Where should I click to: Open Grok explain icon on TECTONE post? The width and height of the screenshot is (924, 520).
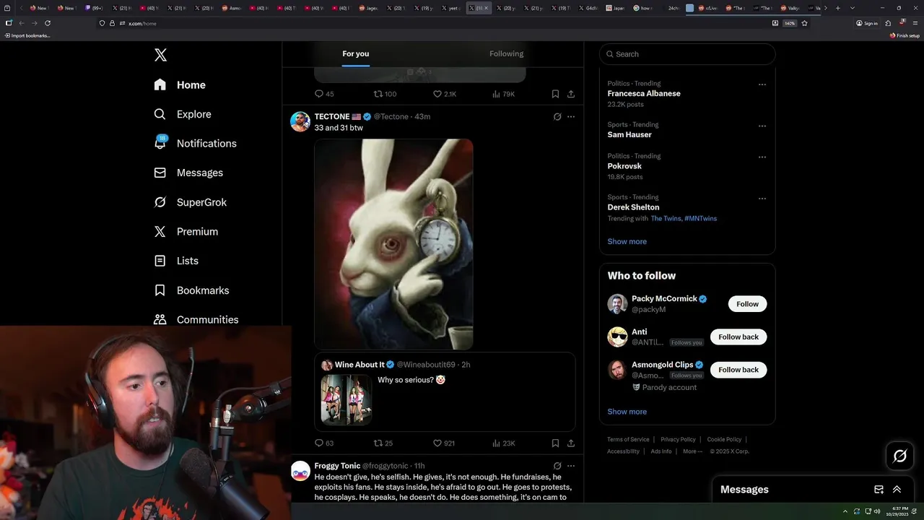coord(557,116)
